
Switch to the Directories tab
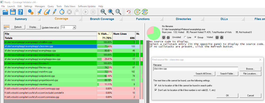click(183, 19)
